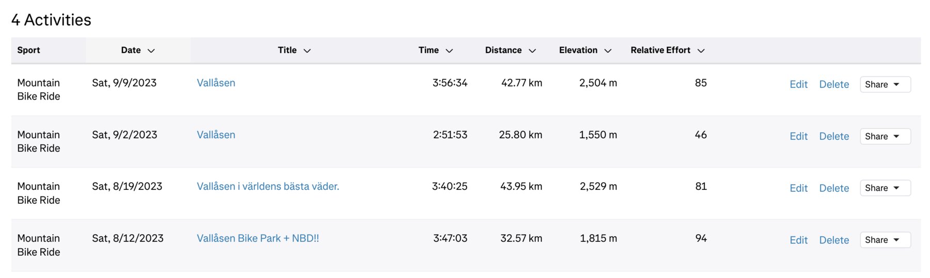Open 'Vallåsen i världens bästa väder' activity

point(268,186)
